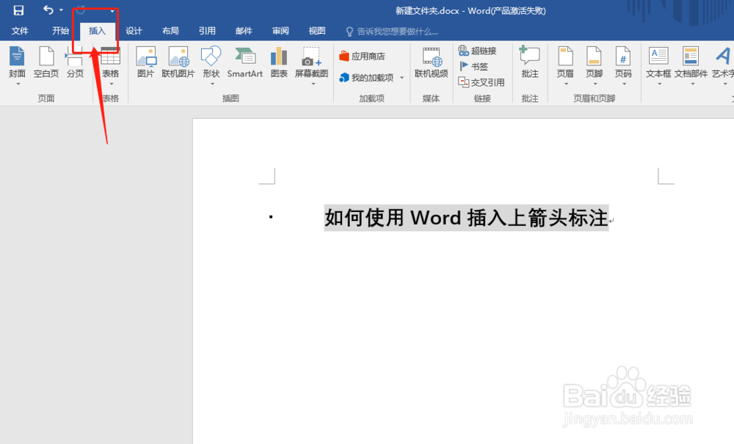This screenshot has width=734, height=444.
Task: Insert a chart with 图表
Action: (x=279, y=62)
